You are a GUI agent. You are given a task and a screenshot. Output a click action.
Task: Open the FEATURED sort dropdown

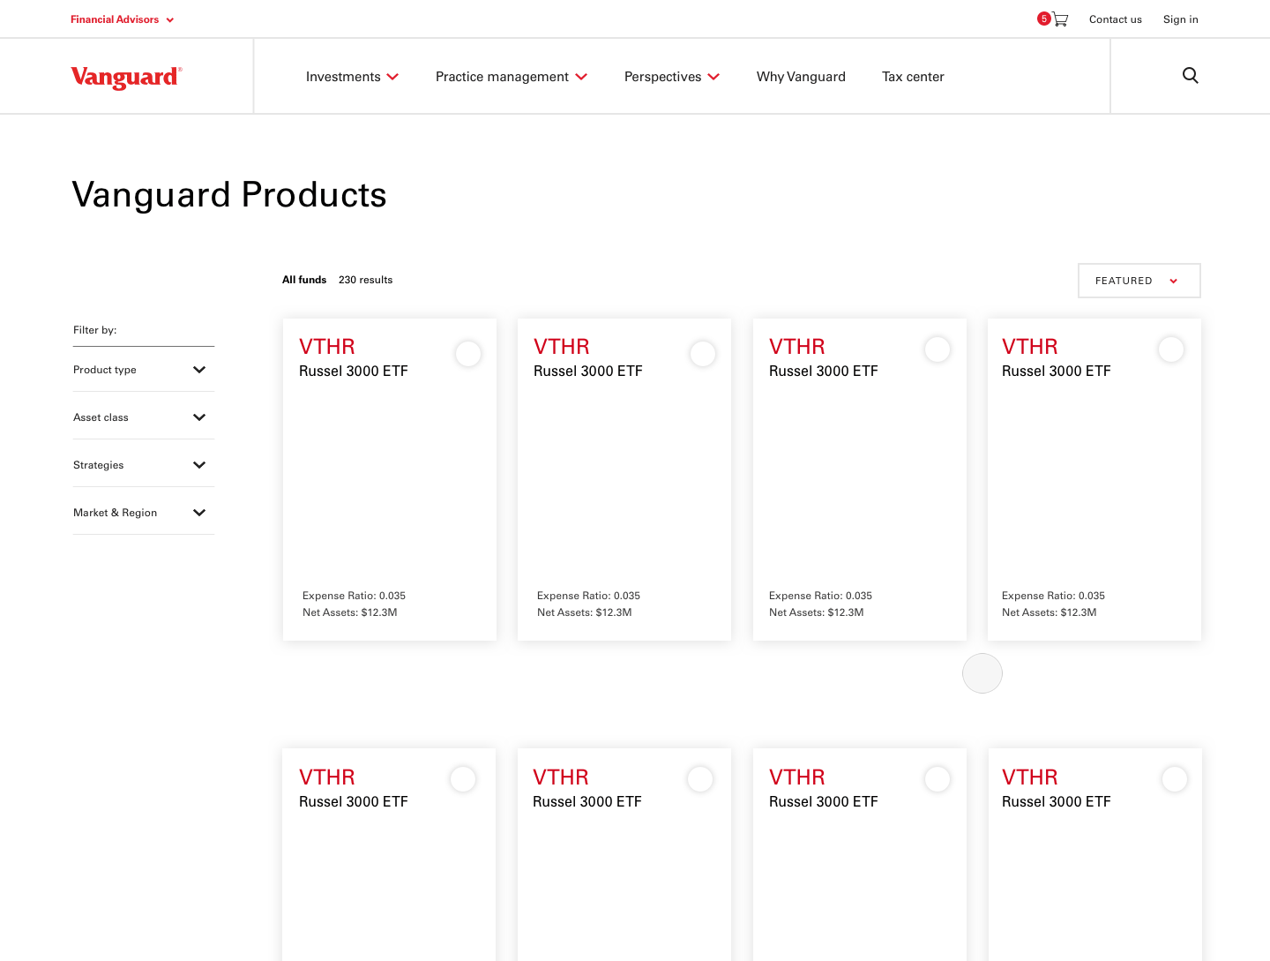click(1139, 281)
